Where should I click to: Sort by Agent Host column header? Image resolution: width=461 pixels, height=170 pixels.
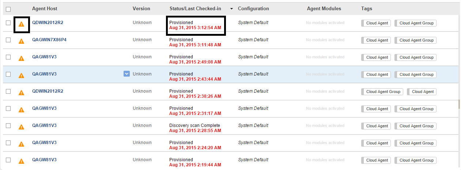click(x=45, y=8)
